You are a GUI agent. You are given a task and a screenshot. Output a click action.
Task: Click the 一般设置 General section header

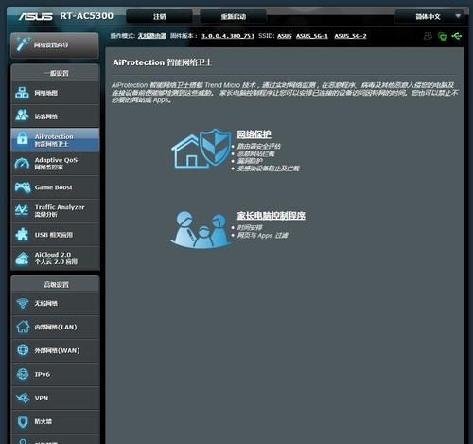click(x=55, y=73)
